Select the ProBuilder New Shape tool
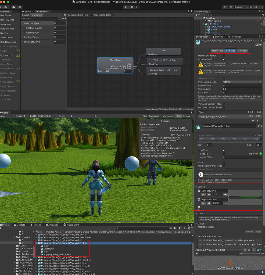 [x=6, y=16]
